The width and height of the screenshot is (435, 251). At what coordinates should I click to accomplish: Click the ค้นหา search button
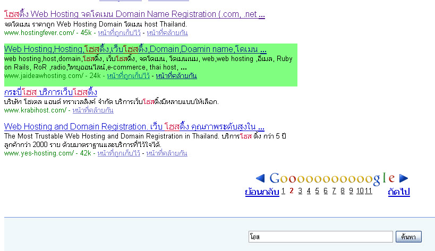[x=408, y=237]
